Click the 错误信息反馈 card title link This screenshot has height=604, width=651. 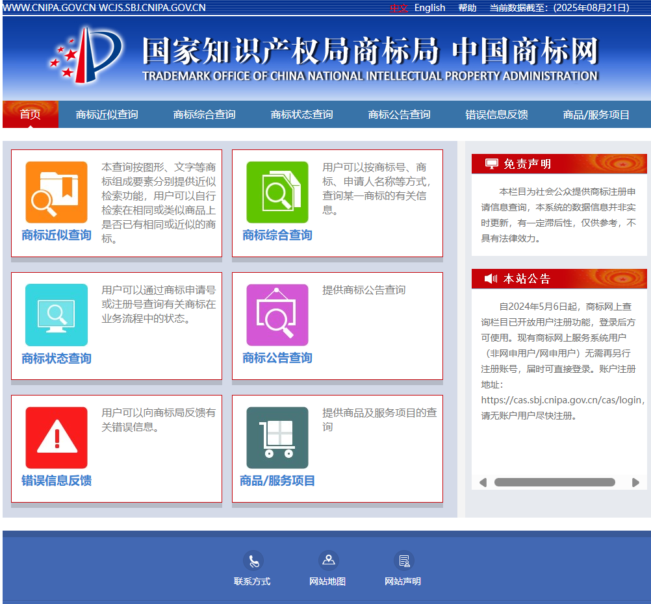[x=57, y=481]
